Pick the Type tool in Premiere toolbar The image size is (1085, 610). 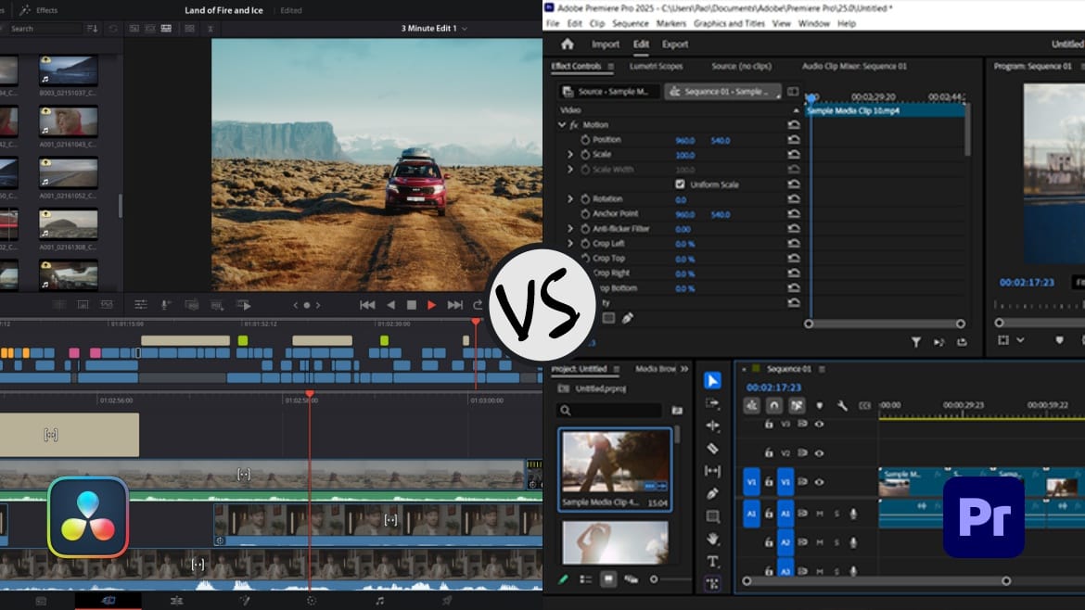(x=712, y=561)
